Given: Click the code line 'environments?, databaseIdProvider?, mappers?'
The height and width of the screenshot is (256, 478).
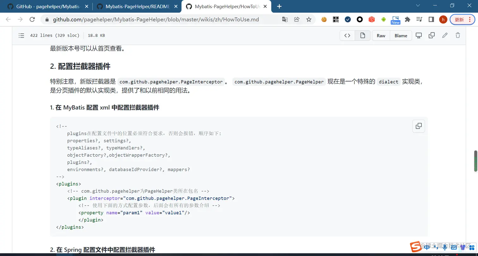Looking at the screenshot, I should 128,170.
